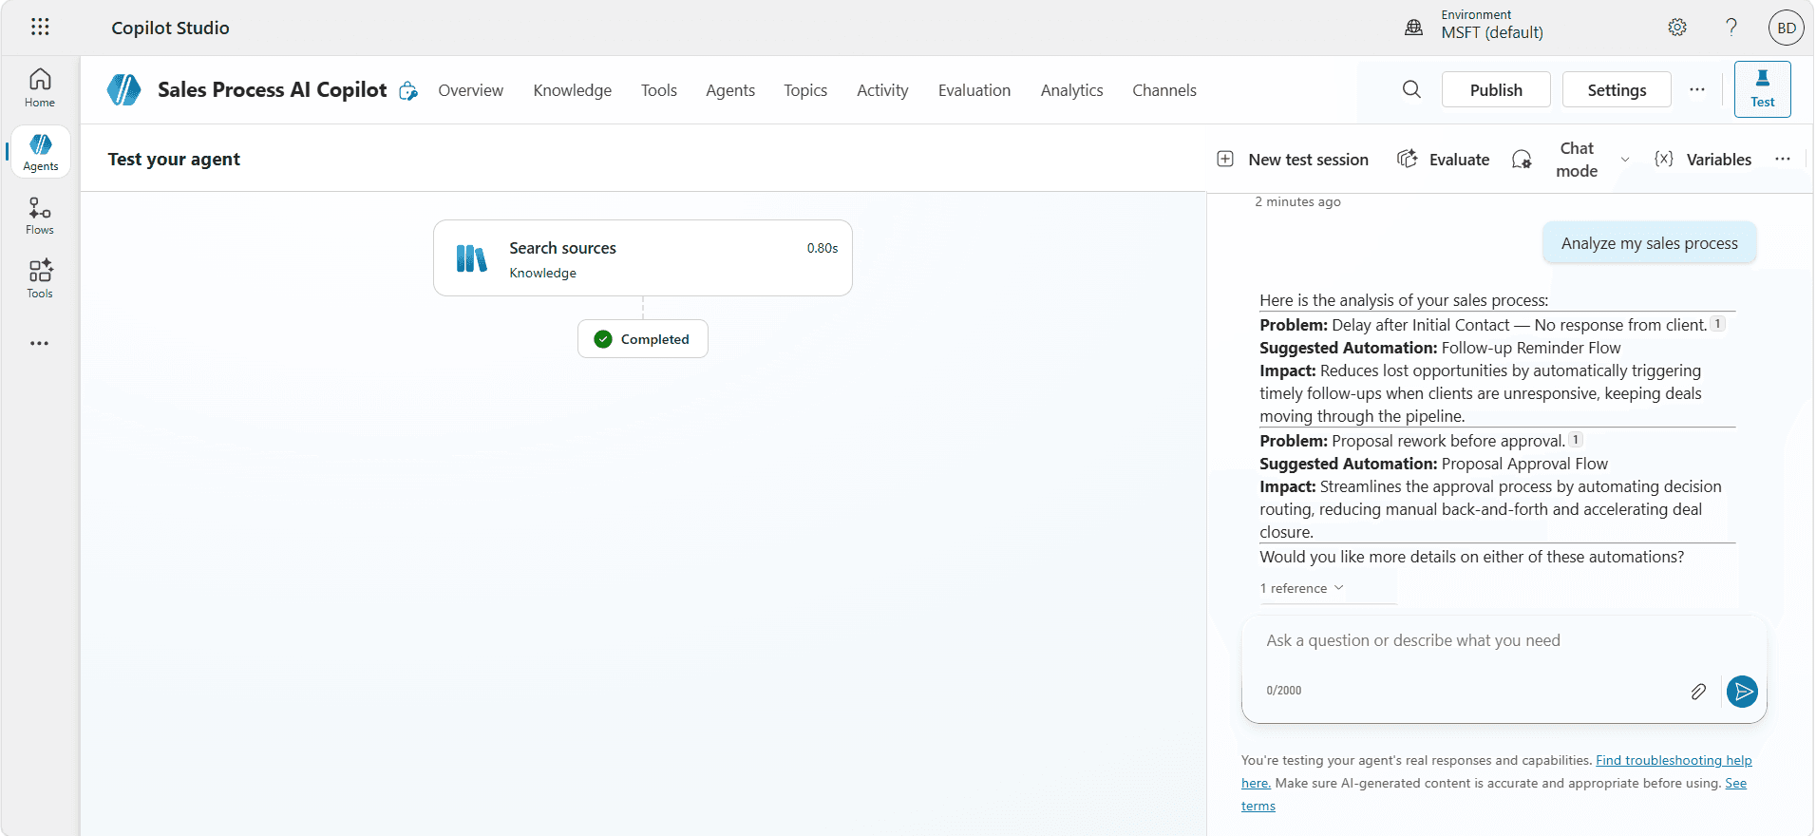Open the Activity tab

882,90
